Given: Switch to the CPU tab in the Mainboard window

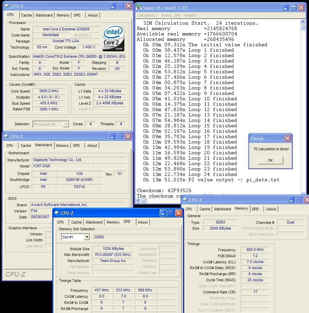Looking at the screenshot, I should click(x=10, y=145).
